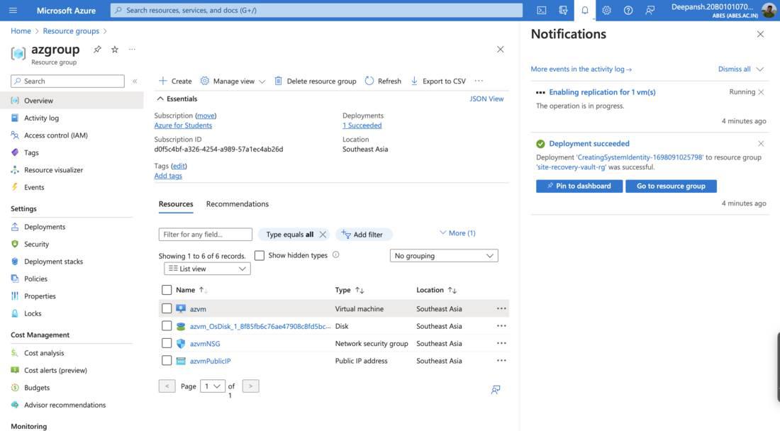Favorite azgroup with the star icon
Viewport: 780px width, 431px height.
coord(115,50)
